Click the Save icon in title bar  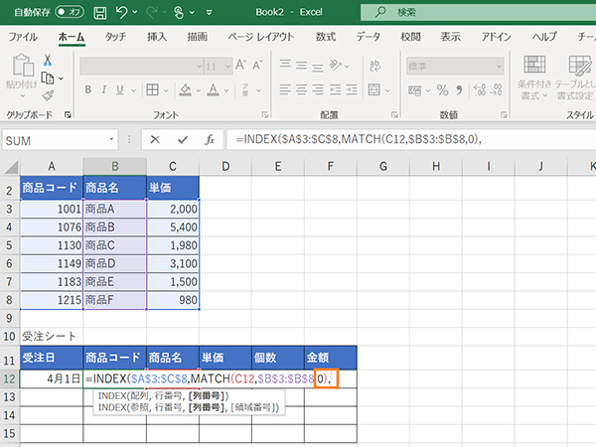coord(100,12)
